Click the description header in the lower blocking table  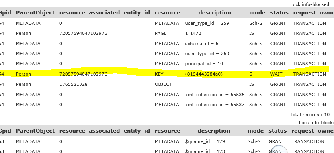(x=214, y=131)
